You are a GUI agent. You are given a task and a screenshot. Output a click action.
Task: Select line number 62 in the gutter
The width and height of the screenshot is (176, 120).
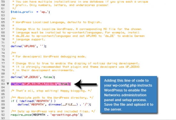tap(3, 12)
